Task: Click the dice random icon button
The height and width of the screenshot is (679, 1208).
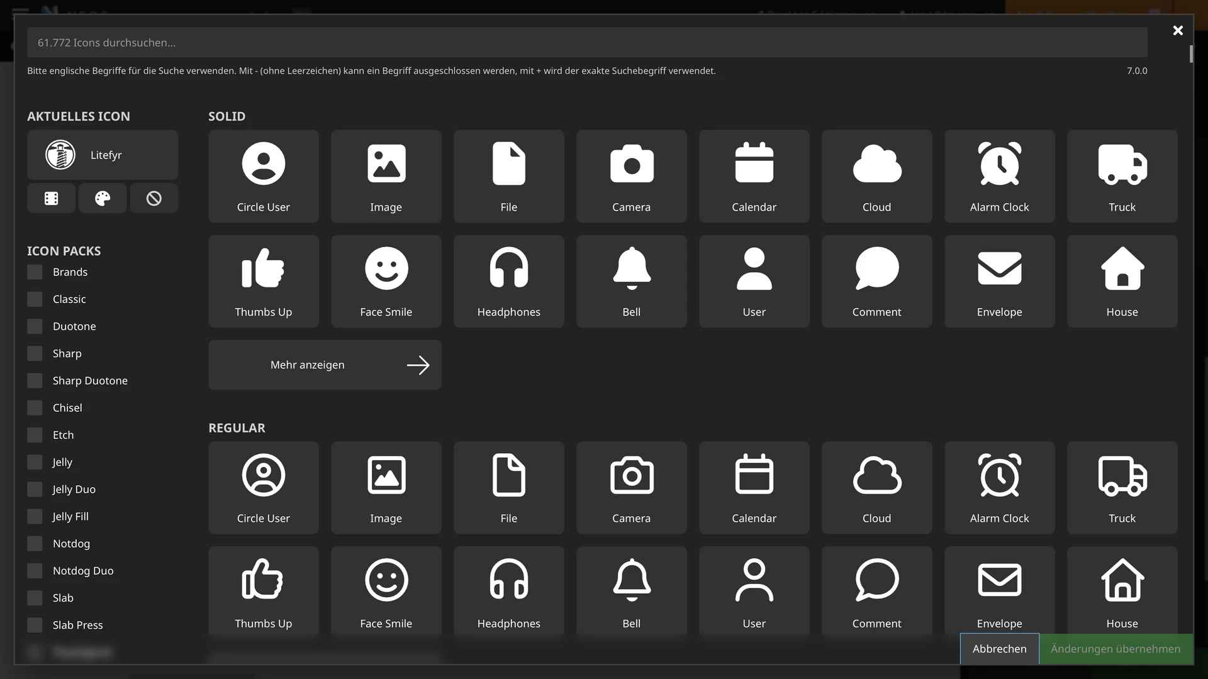Action: pos(52,199)
